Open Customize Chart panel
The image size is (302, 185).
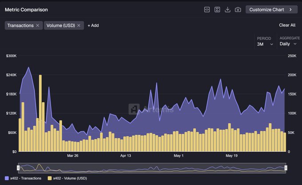271,9
